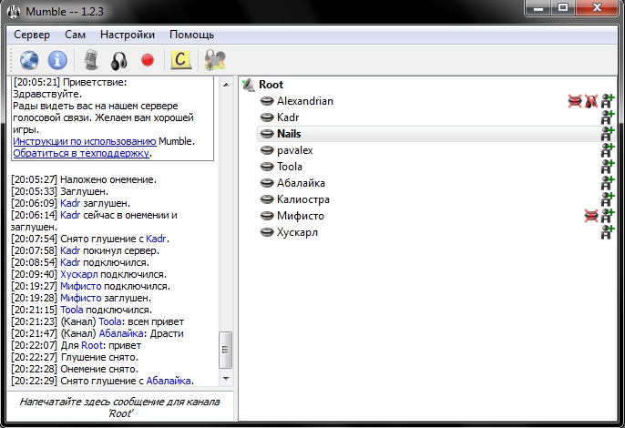This screenshot has width=625, height=428.
Task: Click Мифисто link in 'Мифисто заглушен'
Action: (x=81, y=298)
